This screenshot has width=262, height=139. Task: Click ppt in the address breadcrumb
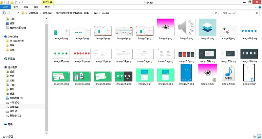(x=95, y=13)
